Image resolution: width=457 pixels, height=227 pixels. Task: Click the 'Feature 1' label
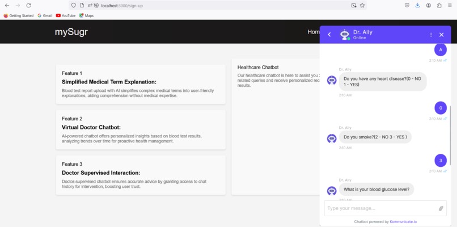[72, 73]
